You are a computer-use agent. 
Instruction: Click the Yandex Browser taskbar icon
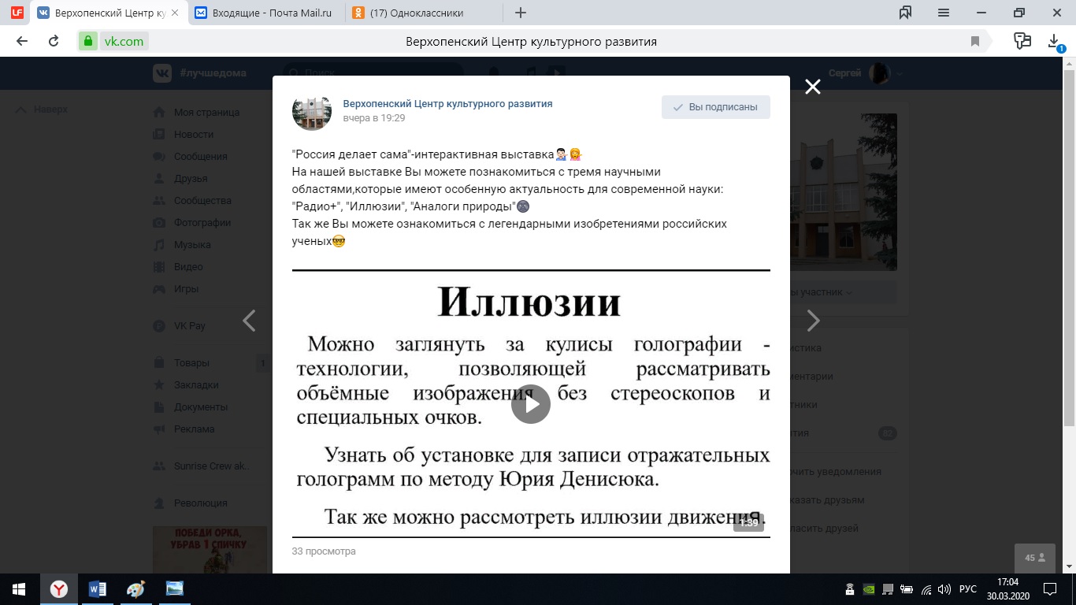tap(59, 589)
